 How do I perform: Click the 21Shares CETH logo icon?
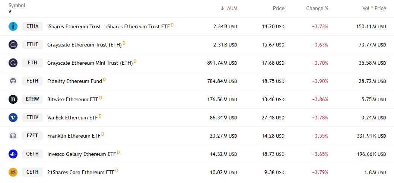[13, 172]
